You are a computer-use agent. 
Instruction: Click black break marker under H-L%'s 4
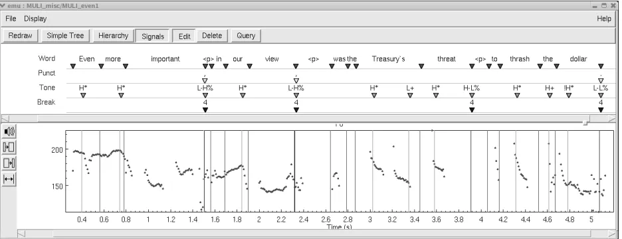(x=472, y=110)
